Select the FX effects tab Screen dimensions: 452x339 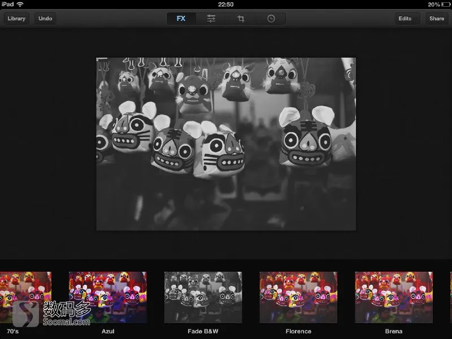pyautogui.click(x=181, y=19)
